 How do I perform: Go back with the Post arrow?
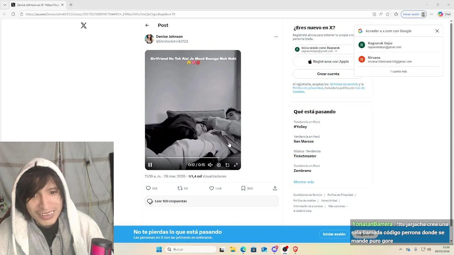click(x=147, y=25)
